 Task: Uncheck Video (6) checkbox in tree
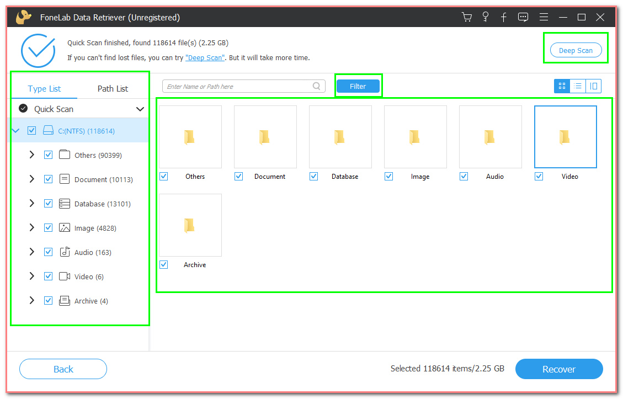[48, 276]
